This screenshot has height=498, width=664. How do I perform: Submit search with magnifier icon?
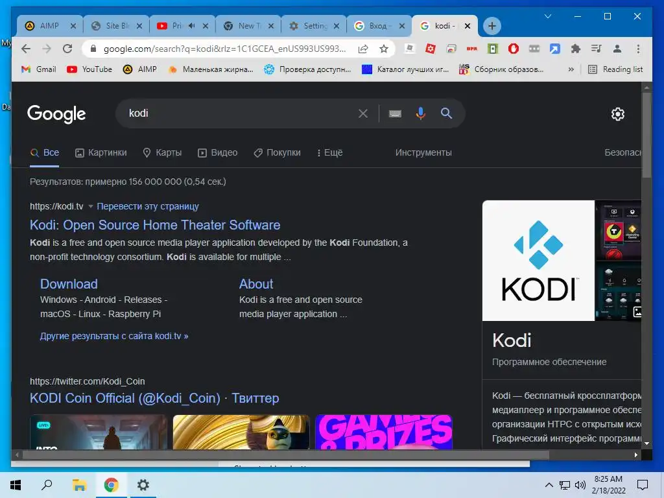coord(446,113)
